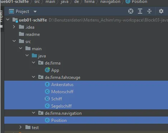Open the Project view dropdown arrow
168x133 pixels.
pos(35,11)
